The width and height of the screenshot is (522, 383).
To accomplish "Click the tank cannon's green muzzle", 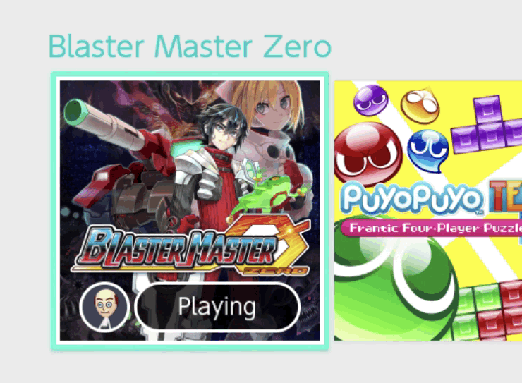I will point(76,112).
